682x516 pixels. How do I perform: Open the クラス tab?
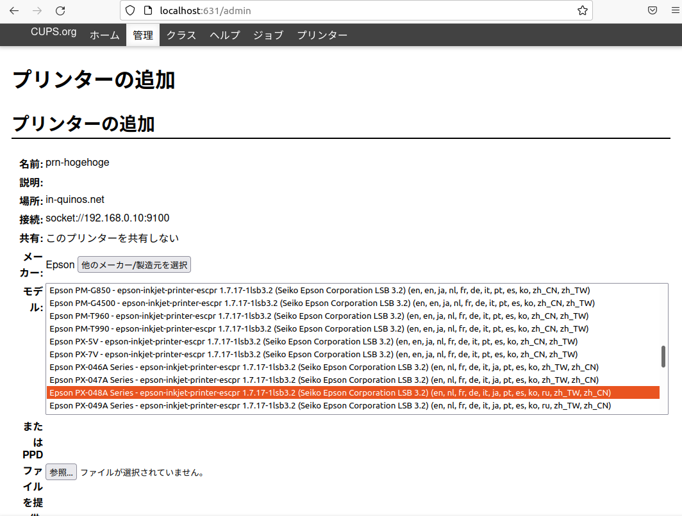(181, 35)
